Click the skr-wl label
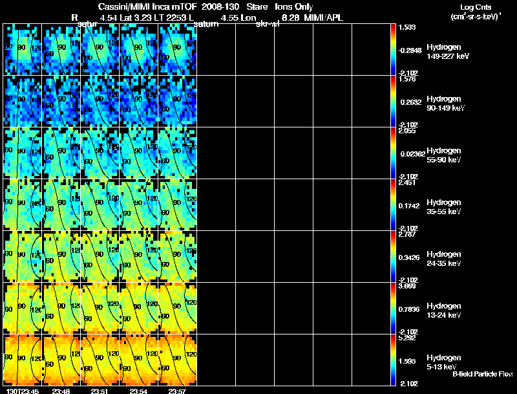 click(268, 24)
